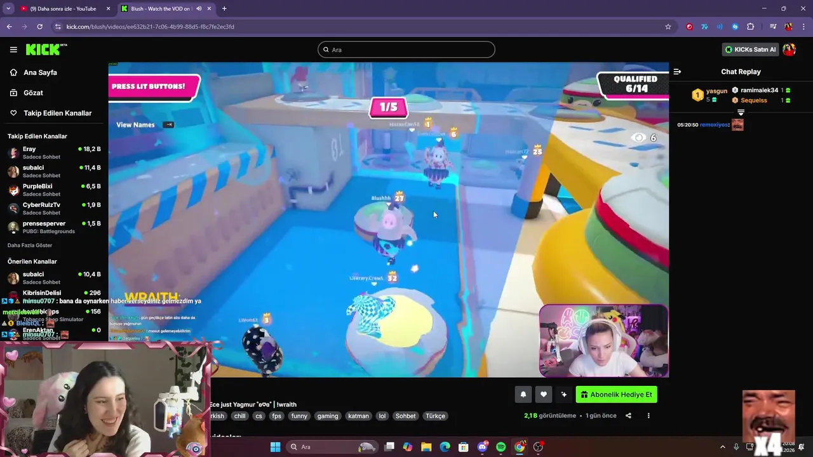Click the share icon beside view count
The width and height of the screenshot is (813, 457).
[x=628, y=416]
